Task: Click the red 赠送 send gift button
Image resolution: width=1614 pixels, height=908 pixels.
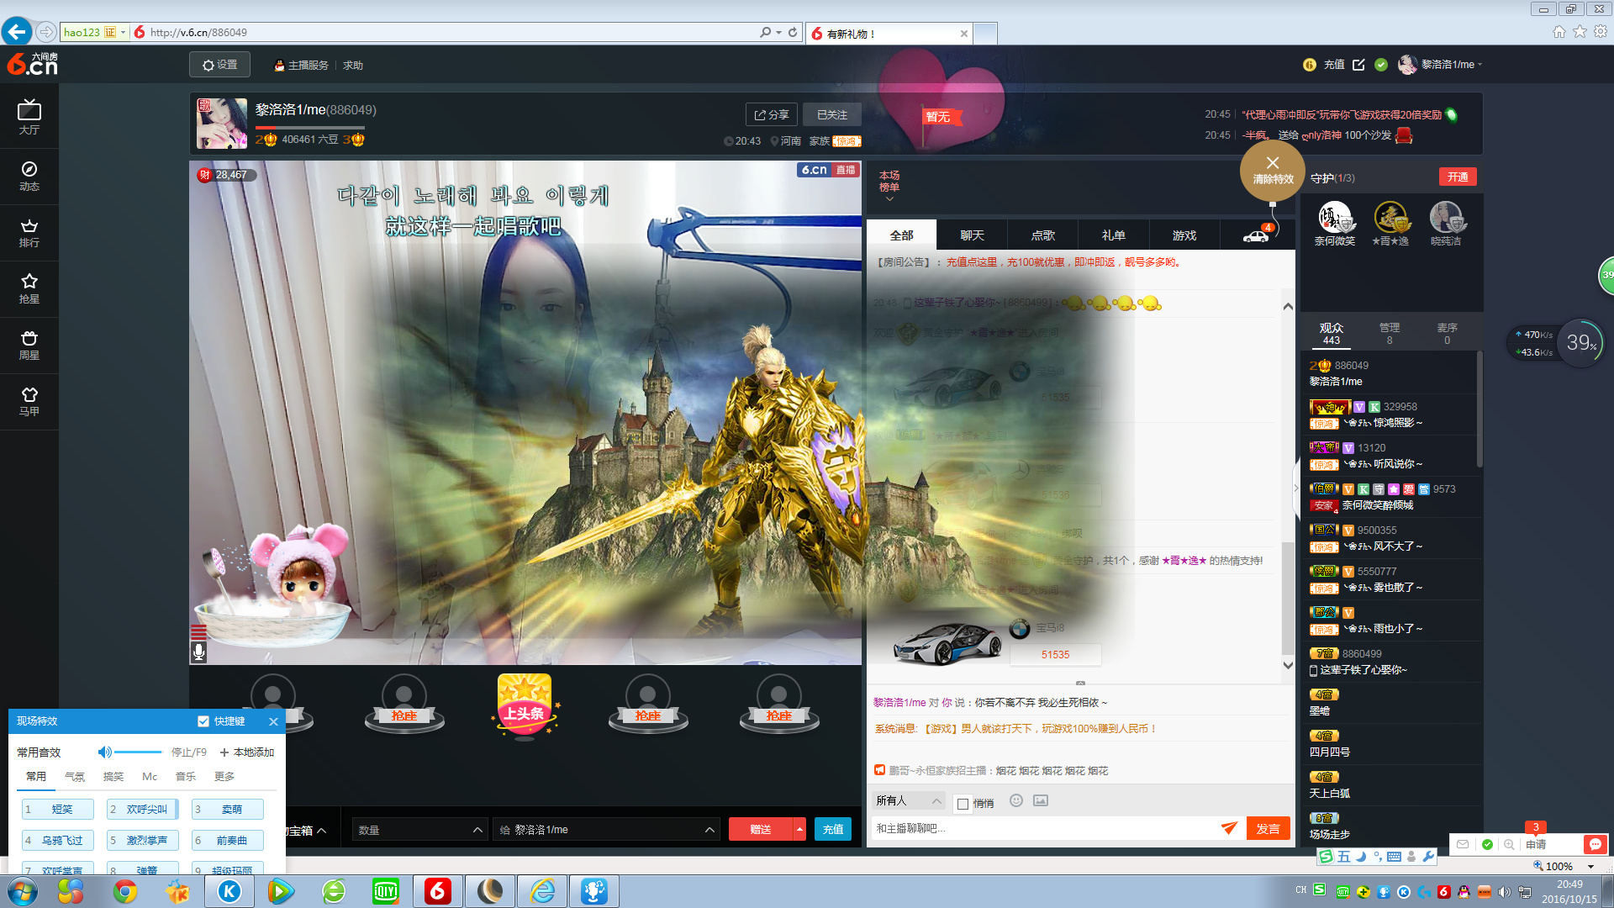Action: click(761, 830)
